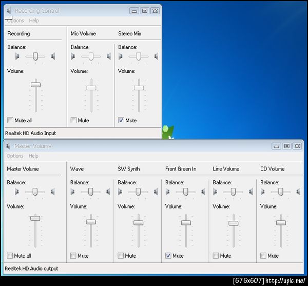This screenshot has height=286, width=308.
Task: Open Options menu in Recording Control
Action: pos(15,21)
